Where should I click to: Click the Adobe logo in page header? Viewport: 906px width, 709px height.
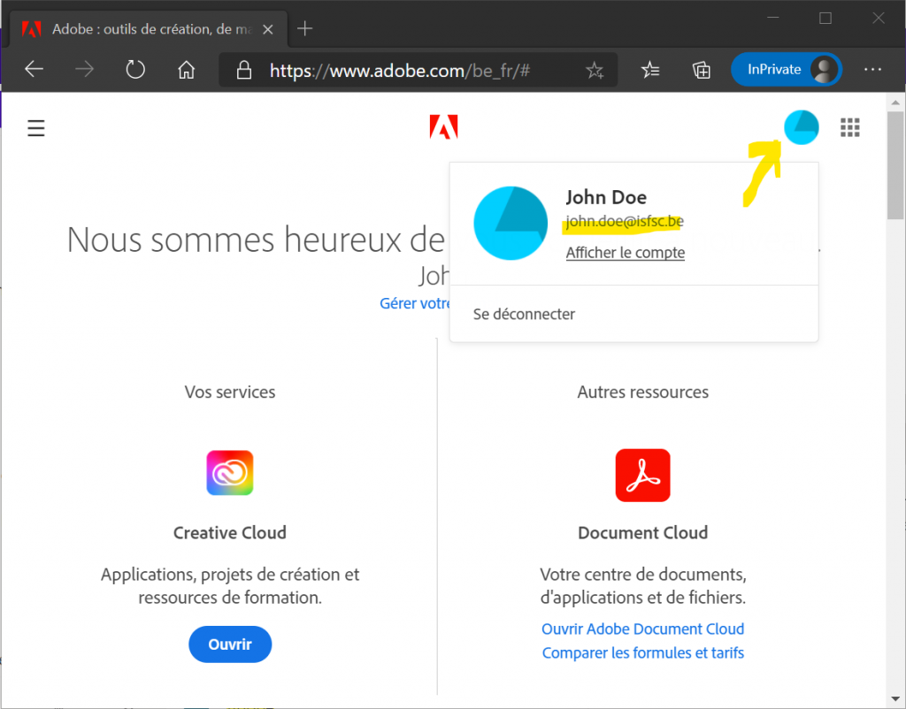click(x=443, y=128)
